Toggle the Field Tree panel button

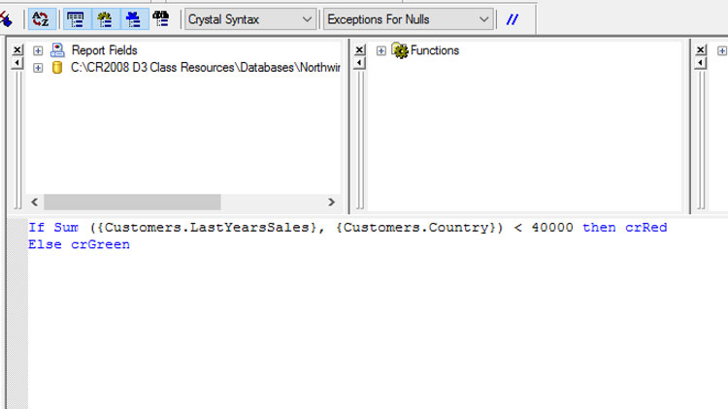(x=76, y=19)
